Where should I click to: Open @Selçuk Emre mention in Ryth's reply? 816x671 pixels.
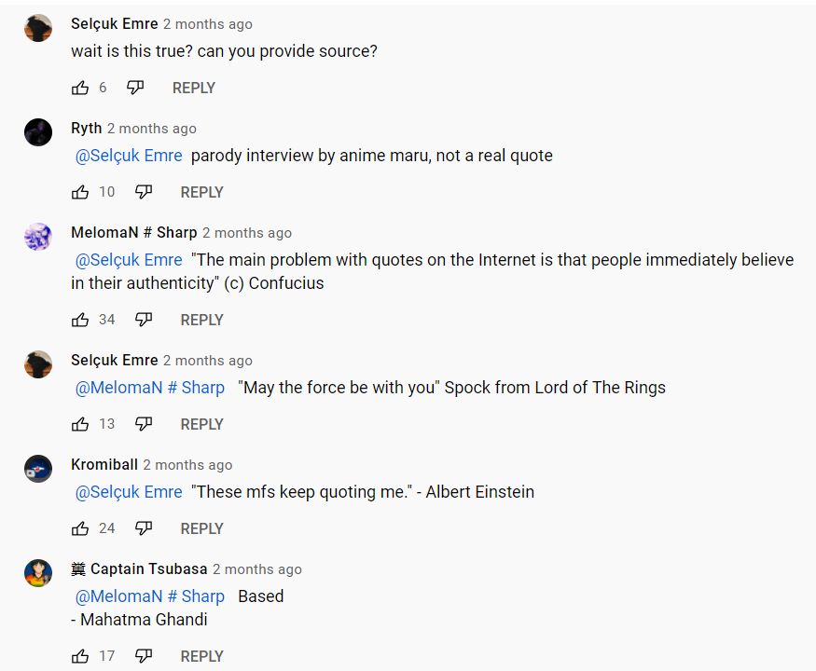pos(129,156)
